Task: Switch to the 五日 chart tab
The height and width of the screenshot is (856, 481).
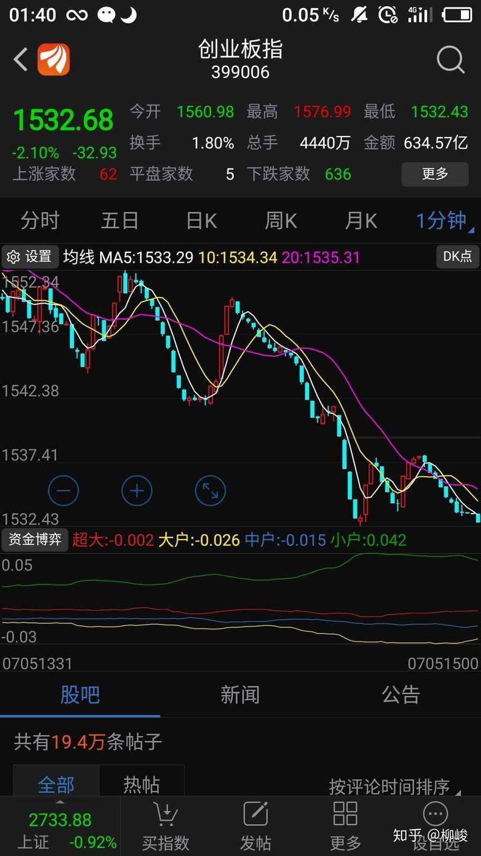Action: (x=120, y=220)
